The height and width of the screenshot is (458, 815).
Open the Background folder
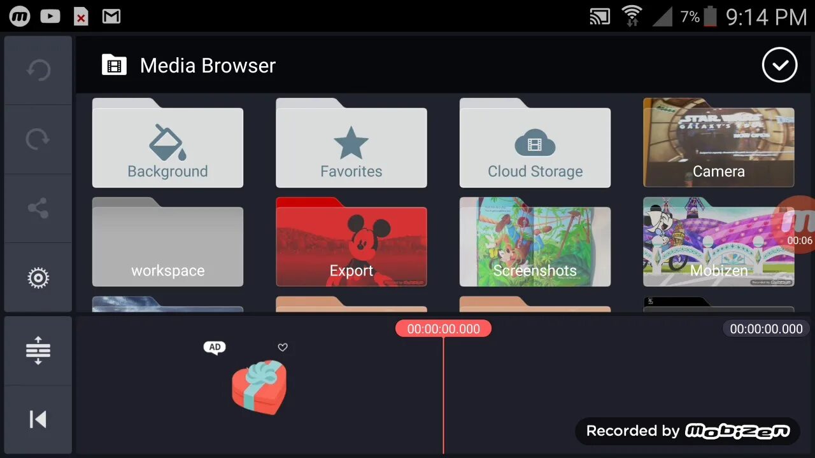167,143
